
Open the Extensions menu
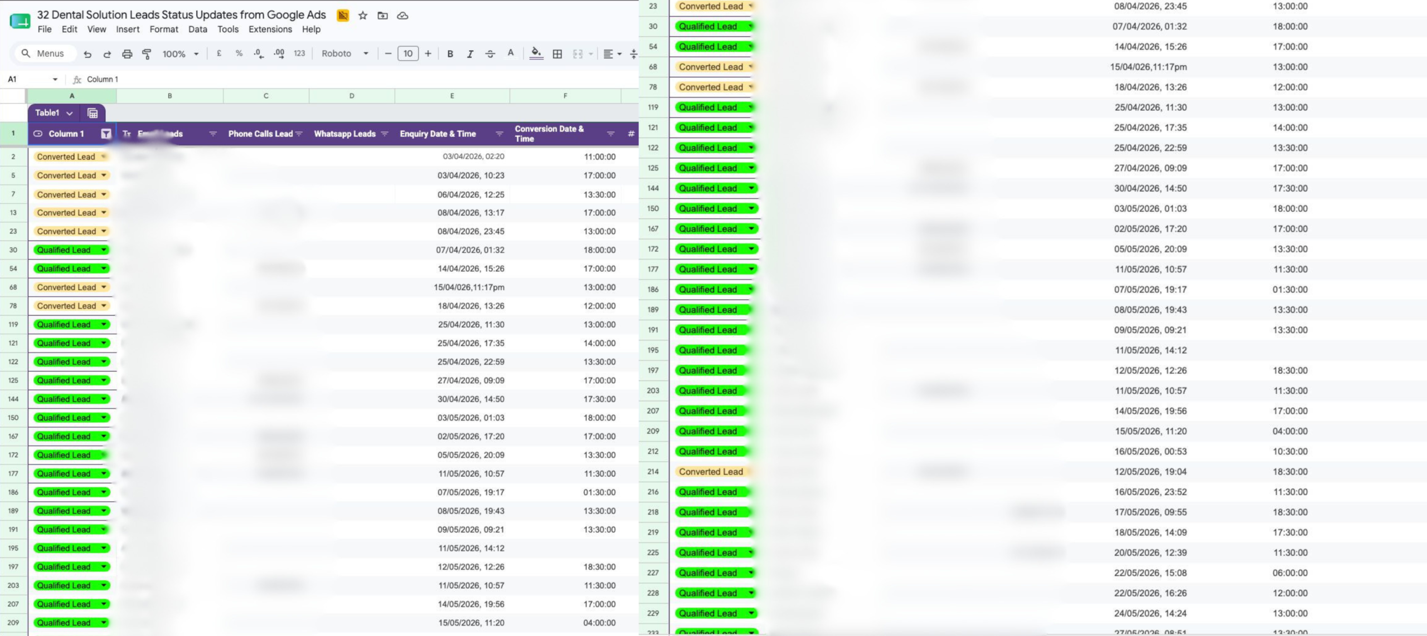(x=270, y=30)
